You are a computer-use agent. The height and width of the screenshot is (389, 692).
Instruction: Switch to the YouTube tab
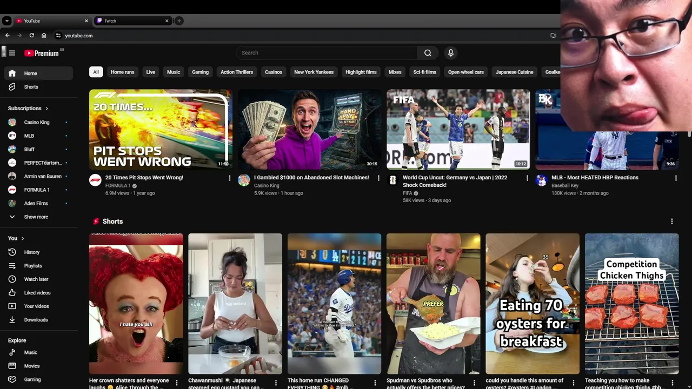[x=52, y=21]
